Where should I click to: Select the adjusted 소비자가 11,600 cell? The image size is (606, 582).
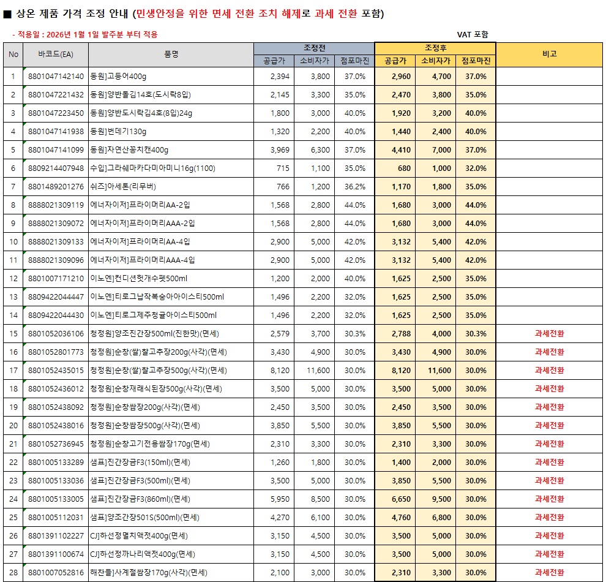click(436, 371)
